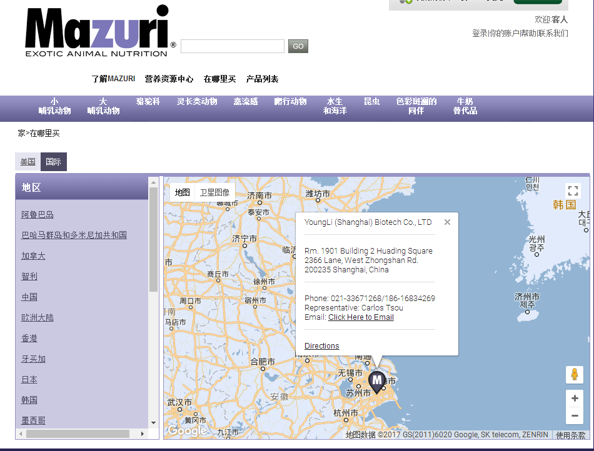594x451 pixels.
Task: Click region list scroll down arrow
Action: pyautogui.click(x=153, y=423)
